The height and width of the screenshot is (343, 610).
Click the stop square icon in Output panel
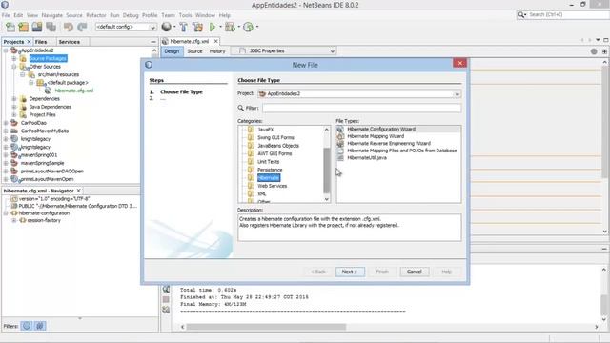(x=166, y=299)
